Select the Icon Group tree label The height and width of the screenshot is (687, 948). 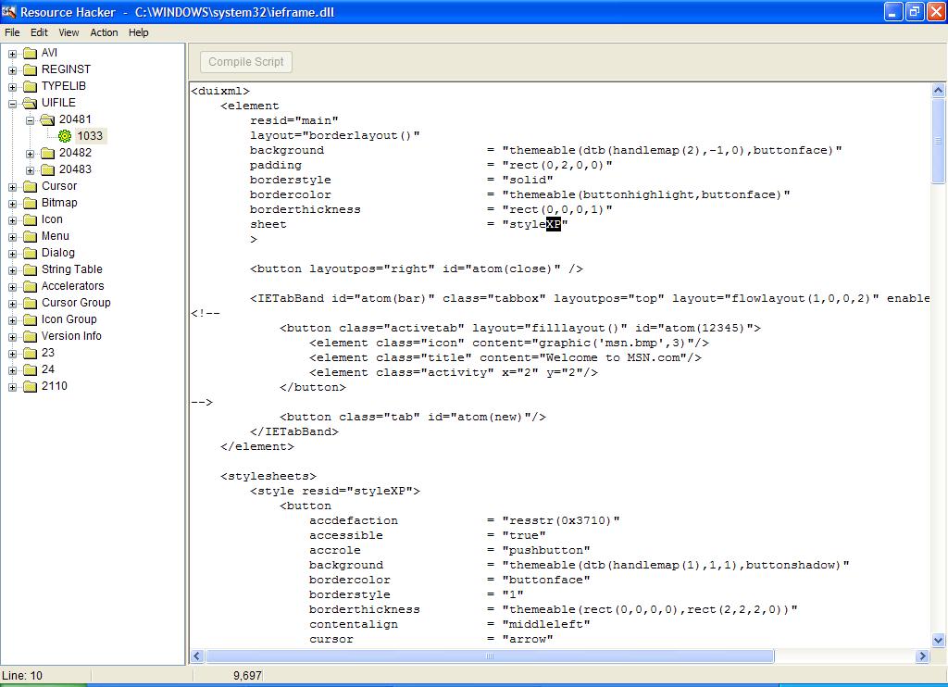coord(69,319)
